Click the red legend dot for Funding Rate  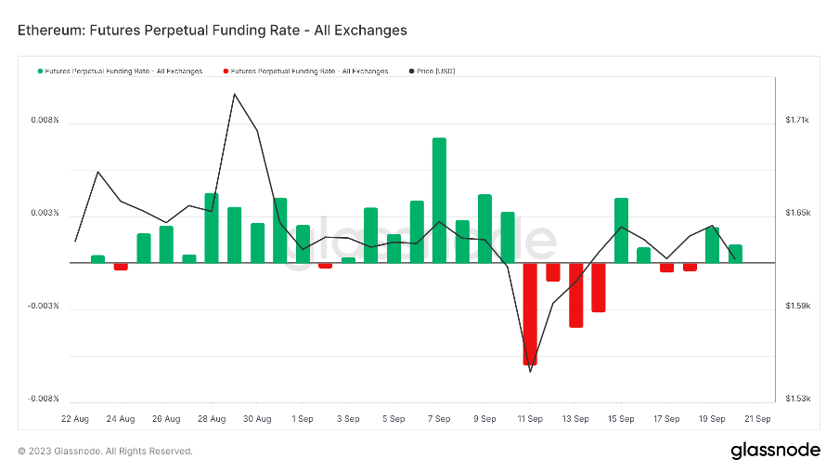coord(225,72)
